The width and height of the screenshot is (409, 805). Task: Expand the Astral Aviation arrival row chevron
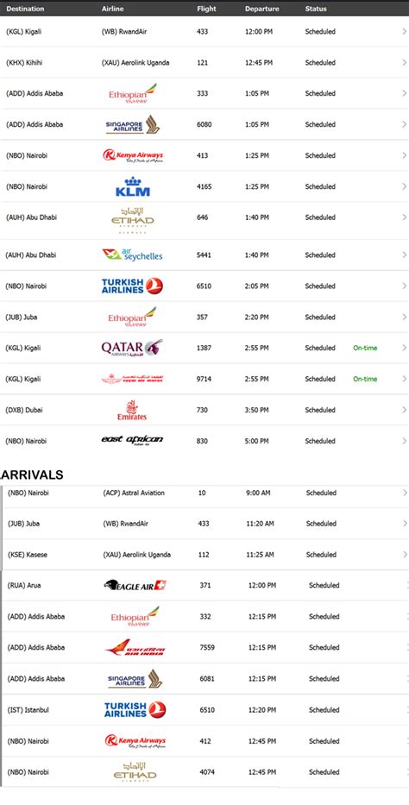[x=405, y=493]
